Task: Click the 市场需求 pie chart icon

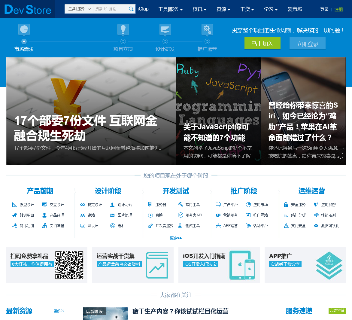Action: 24,29
